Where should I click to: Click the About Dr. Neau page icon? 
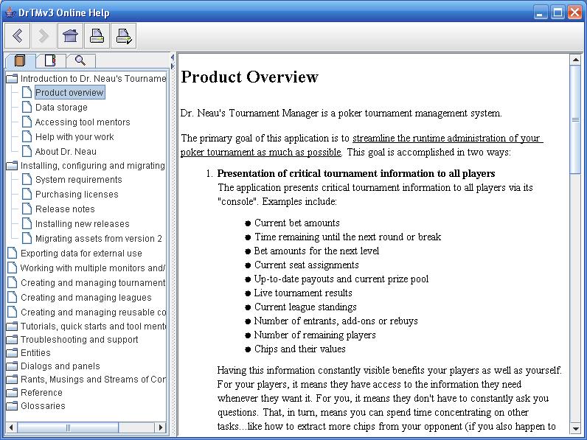(27, 151)
